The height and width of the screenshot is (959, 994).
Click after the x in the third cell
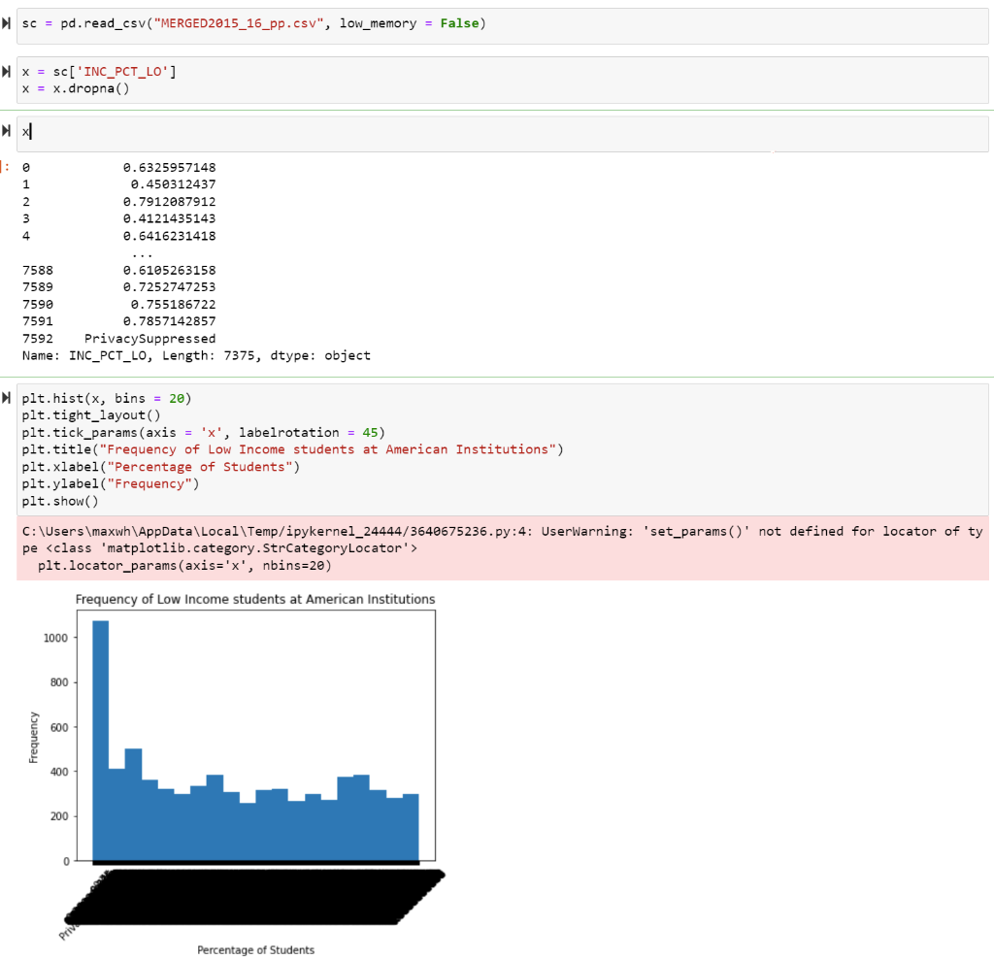pyautogui.click(x=30, y=129)
